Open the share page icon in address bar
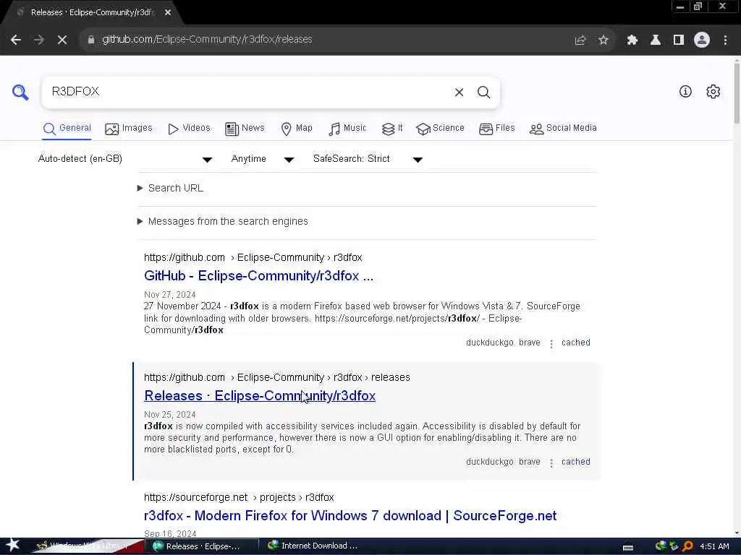Image resolution: width=741 pixels, height=555 pixels. click(x=580, y=40)
